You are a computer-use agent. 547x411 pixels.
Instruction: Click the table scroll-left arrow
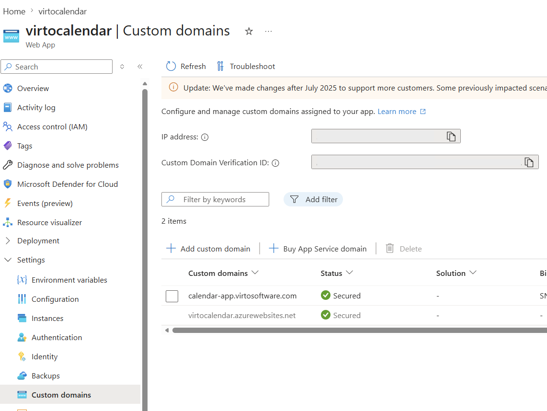pos(167,331)
